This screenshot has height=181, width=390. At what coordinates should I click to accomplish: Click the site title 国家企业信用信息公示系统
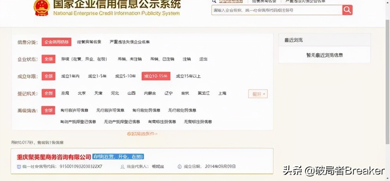[x=117, y=4]
